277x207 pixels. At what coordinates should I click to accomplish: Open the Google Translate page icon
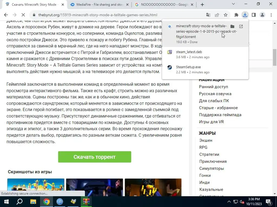pyautogui.click(x=208, y=15)
